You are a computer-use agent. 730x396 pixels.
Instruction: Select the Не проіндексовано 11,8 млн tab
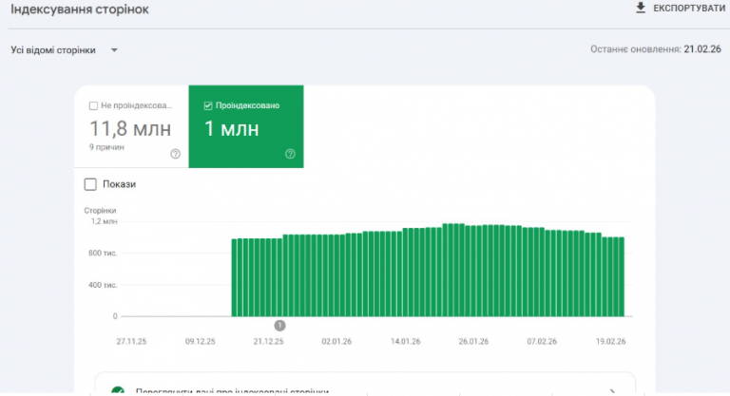coord(131,126)
